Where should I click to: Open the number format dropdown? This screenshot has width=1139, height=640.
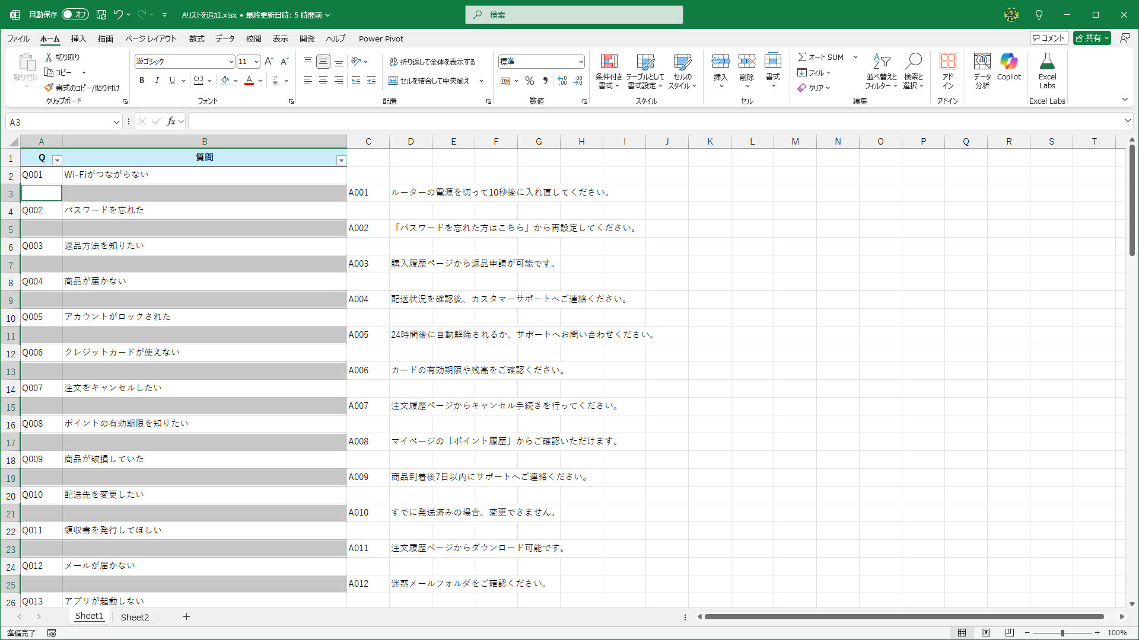[x=580, y=62]
